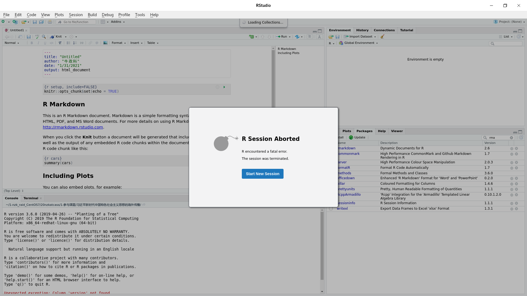The height and width of the screenshot is (296, 527).
Task: Click the clear Environment broom icon
Action: click(383, 36)
